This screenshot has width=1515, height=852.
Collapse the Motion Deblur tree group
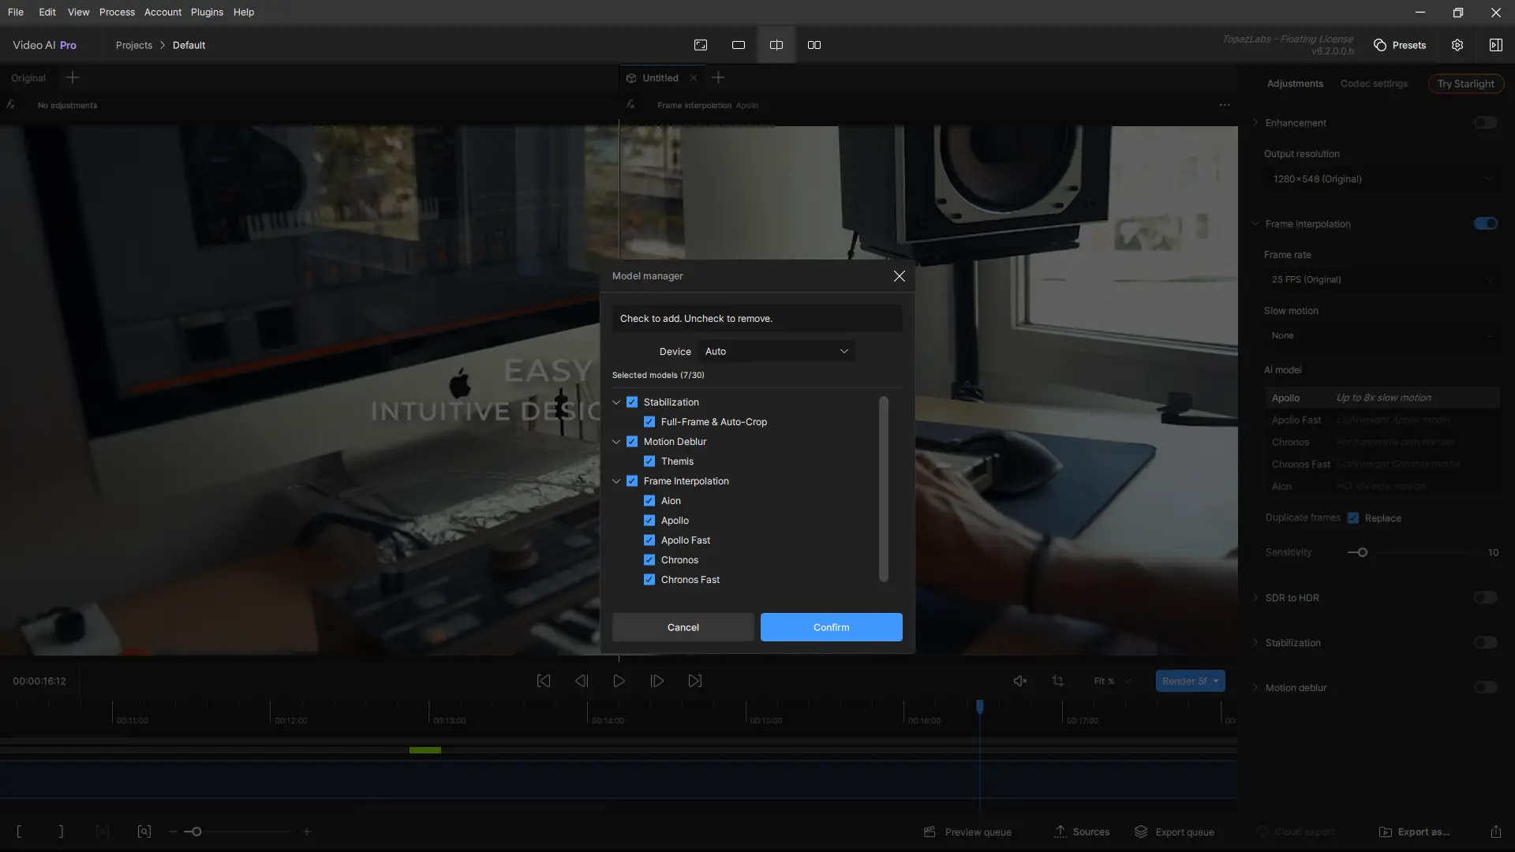616,442
